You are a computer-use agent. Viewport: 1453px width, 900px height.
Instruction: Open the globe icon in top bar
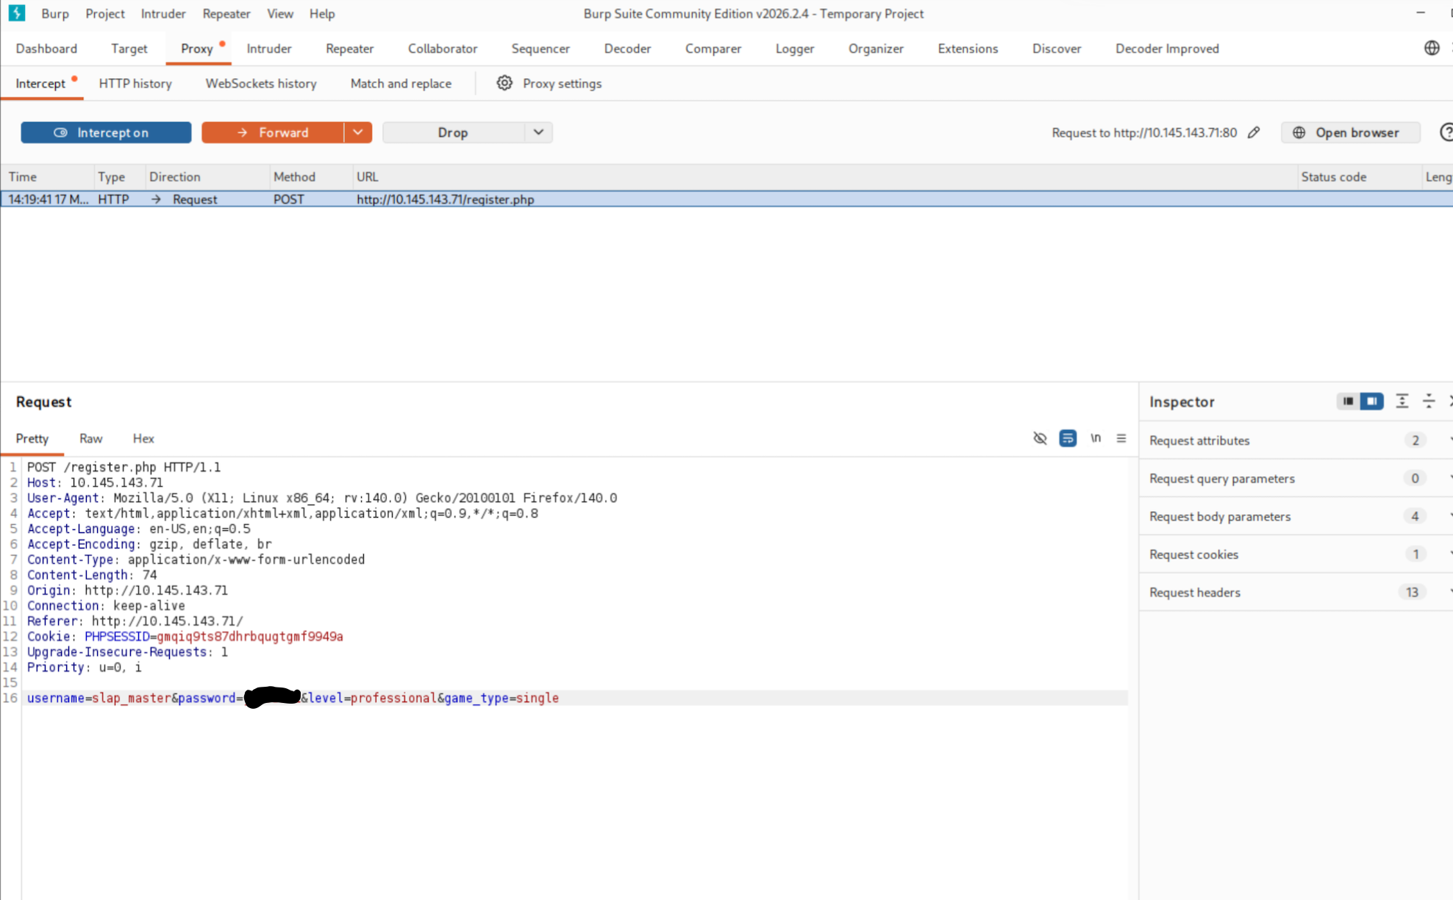(x=1431, y=49)
